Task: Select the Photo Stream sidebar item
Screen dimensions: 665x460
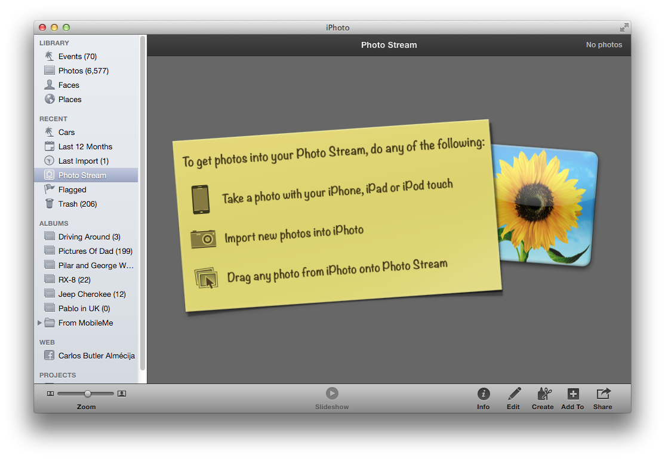Action: pos(86,175)
